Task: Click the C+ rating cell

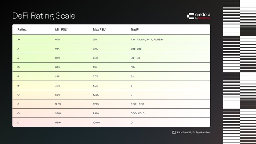Action: click(x=19, y=95)
